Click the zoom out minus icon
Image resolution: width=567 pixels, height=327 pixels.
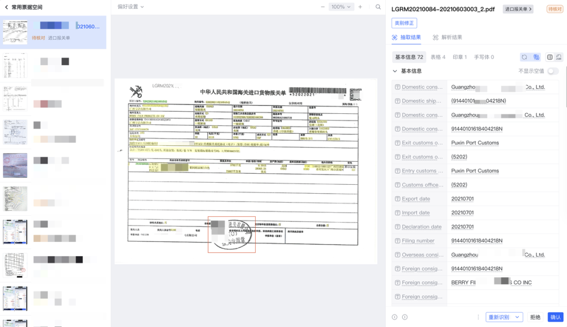[322, 7]
